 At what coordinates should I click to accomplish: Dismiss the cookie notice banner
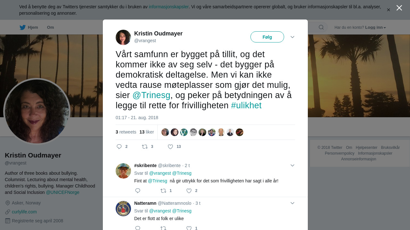pyautogui.click(x=389, y=10)
